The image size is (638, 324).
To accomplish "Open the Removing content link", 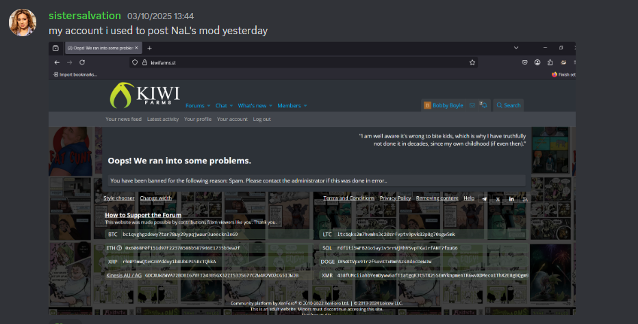I will click(437, 198).
